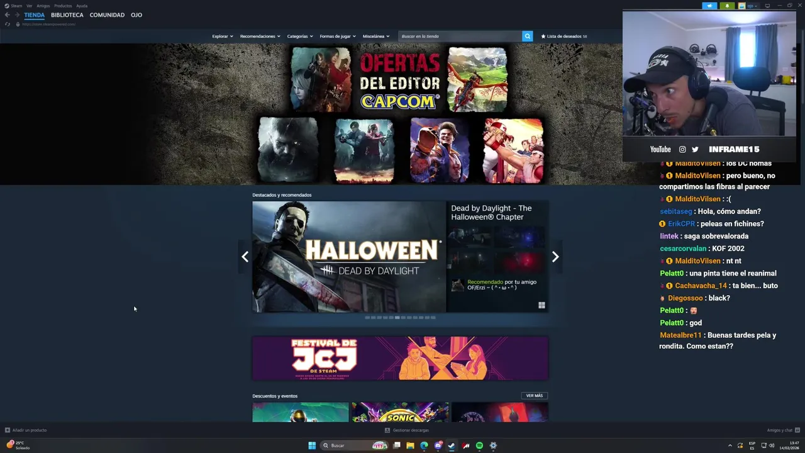Open the Ofertas del editor Capcom banner

[401, 115]
